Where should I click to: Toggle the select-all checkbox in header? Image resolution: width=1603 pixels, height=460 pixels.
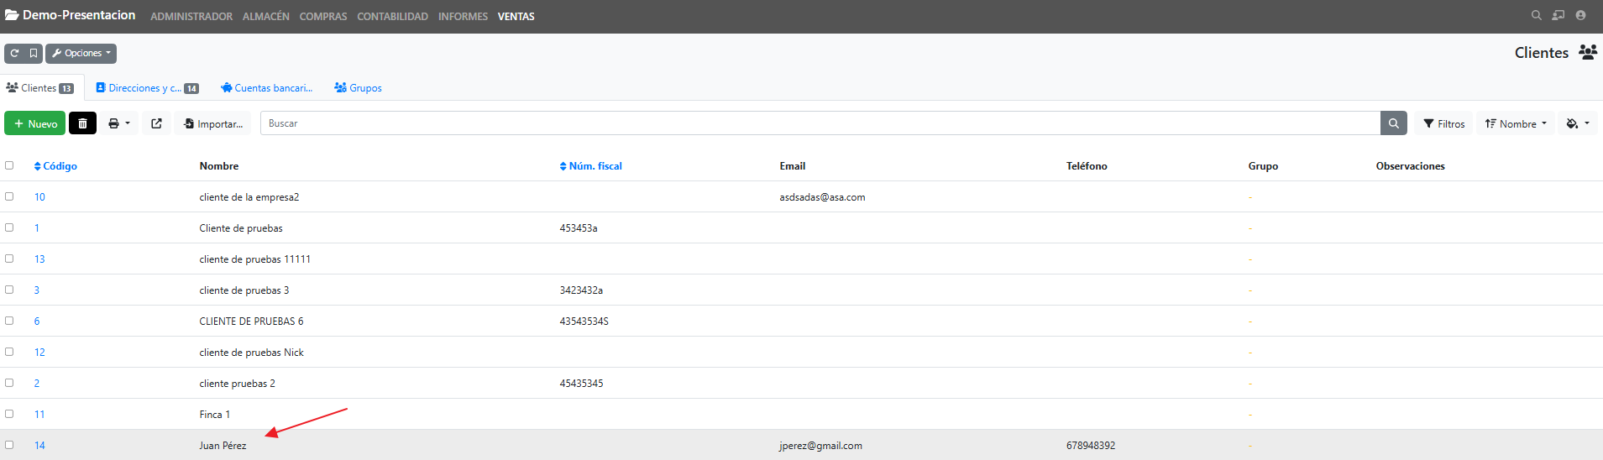point(9,165)
